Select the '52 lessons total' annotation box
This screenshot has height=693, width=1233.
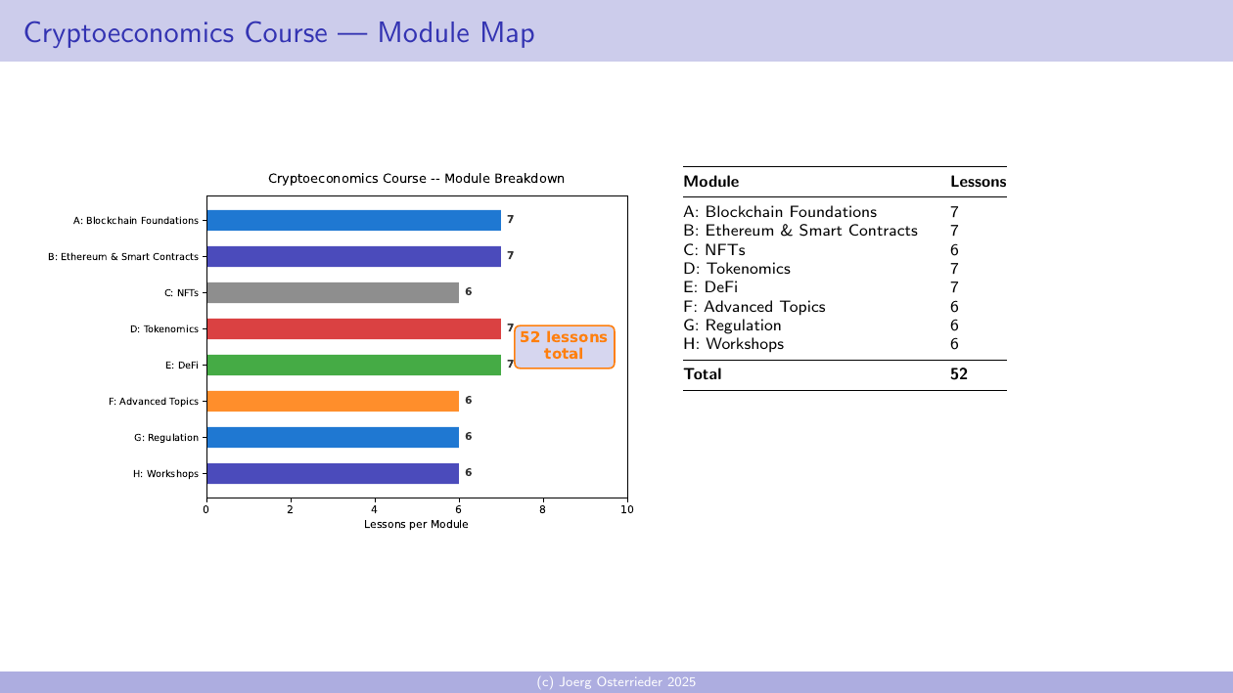point(565,346)
